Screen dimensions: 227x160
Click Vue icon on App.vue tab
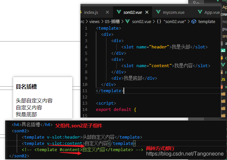pyautogui.click(x=200, y=12)
